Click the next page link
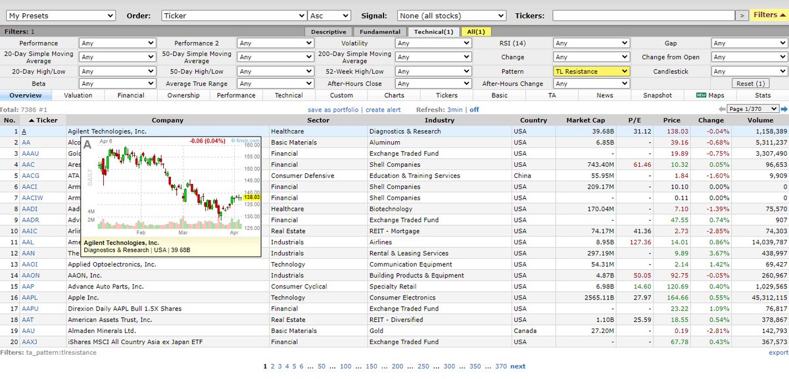The height and width of the screenshot is (379, 789). 518,367
